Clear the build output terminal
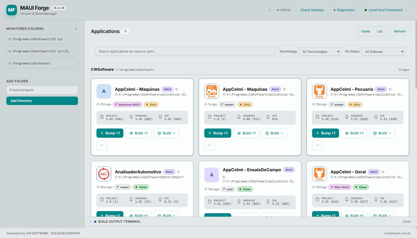Screen dimensions: 417x238 [x=406, y=222]
